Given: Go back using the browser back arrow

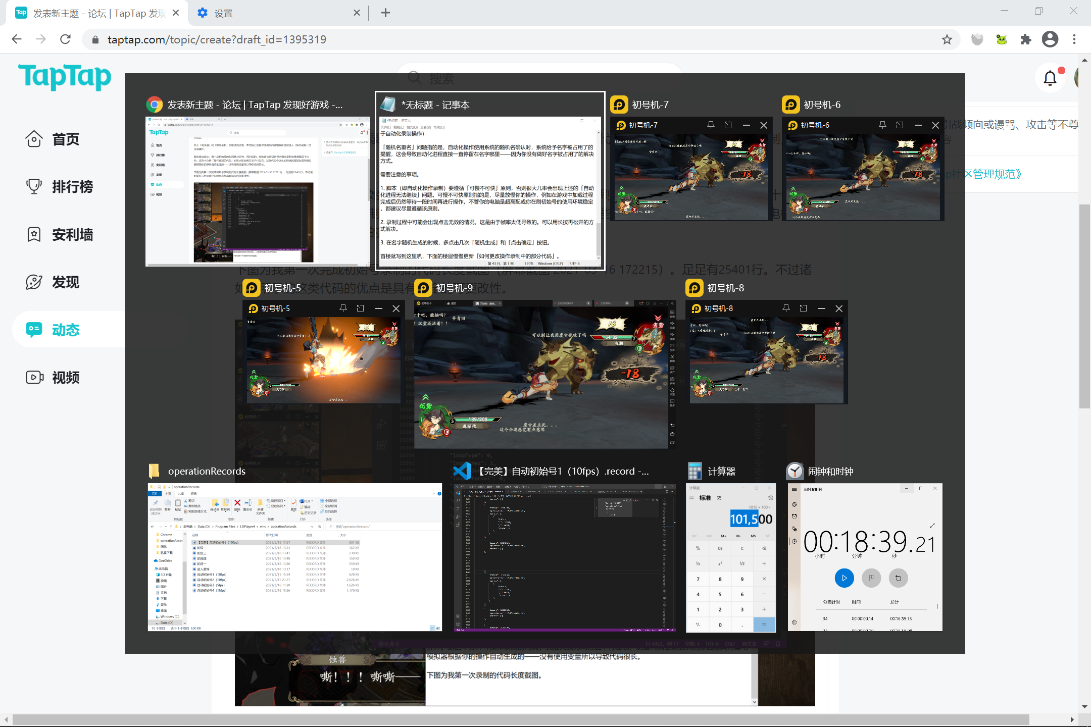Looking at the screenshot, I should pos(17,39).
